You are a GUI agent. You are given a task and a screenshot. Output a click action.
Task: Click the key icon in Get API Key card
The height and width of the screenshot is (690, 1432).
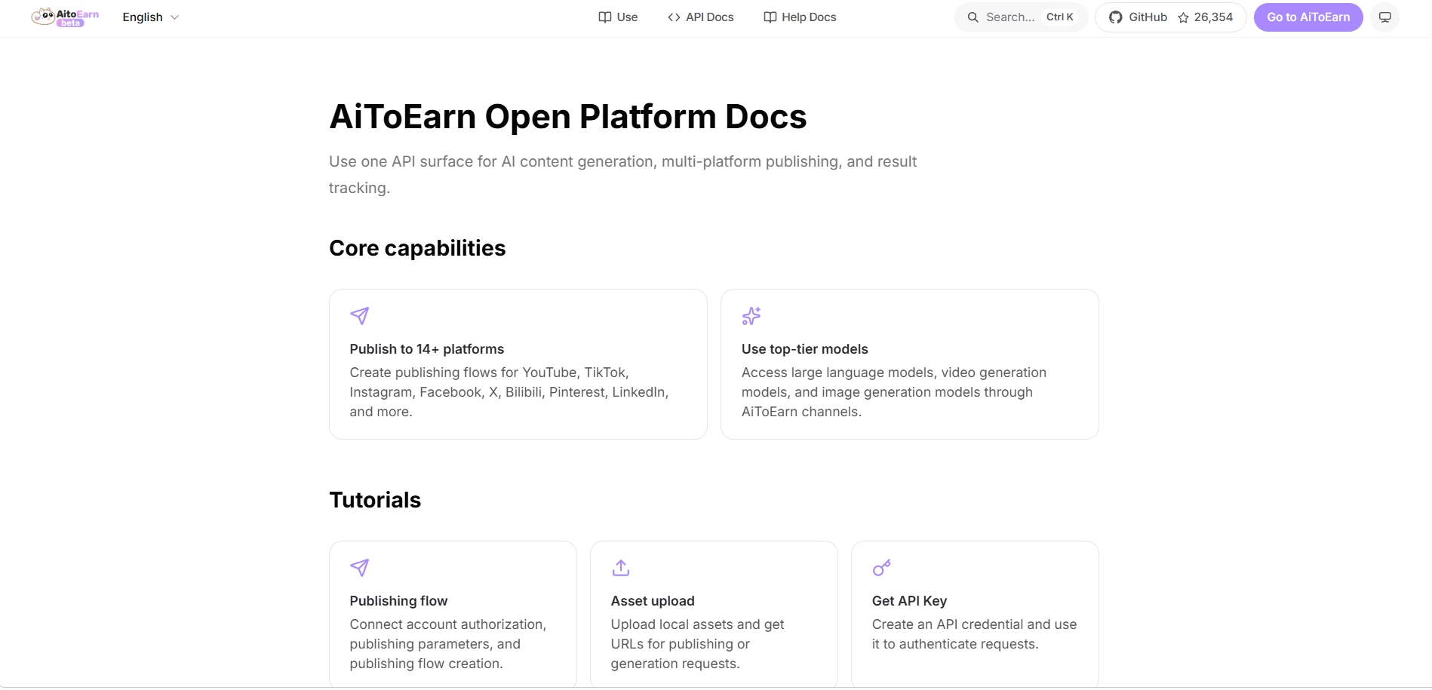[882, 568]
